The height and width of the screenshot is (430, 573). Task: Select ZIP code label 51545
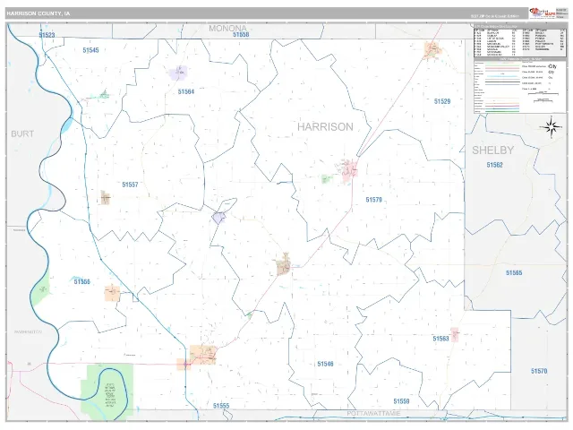[90, 50]
